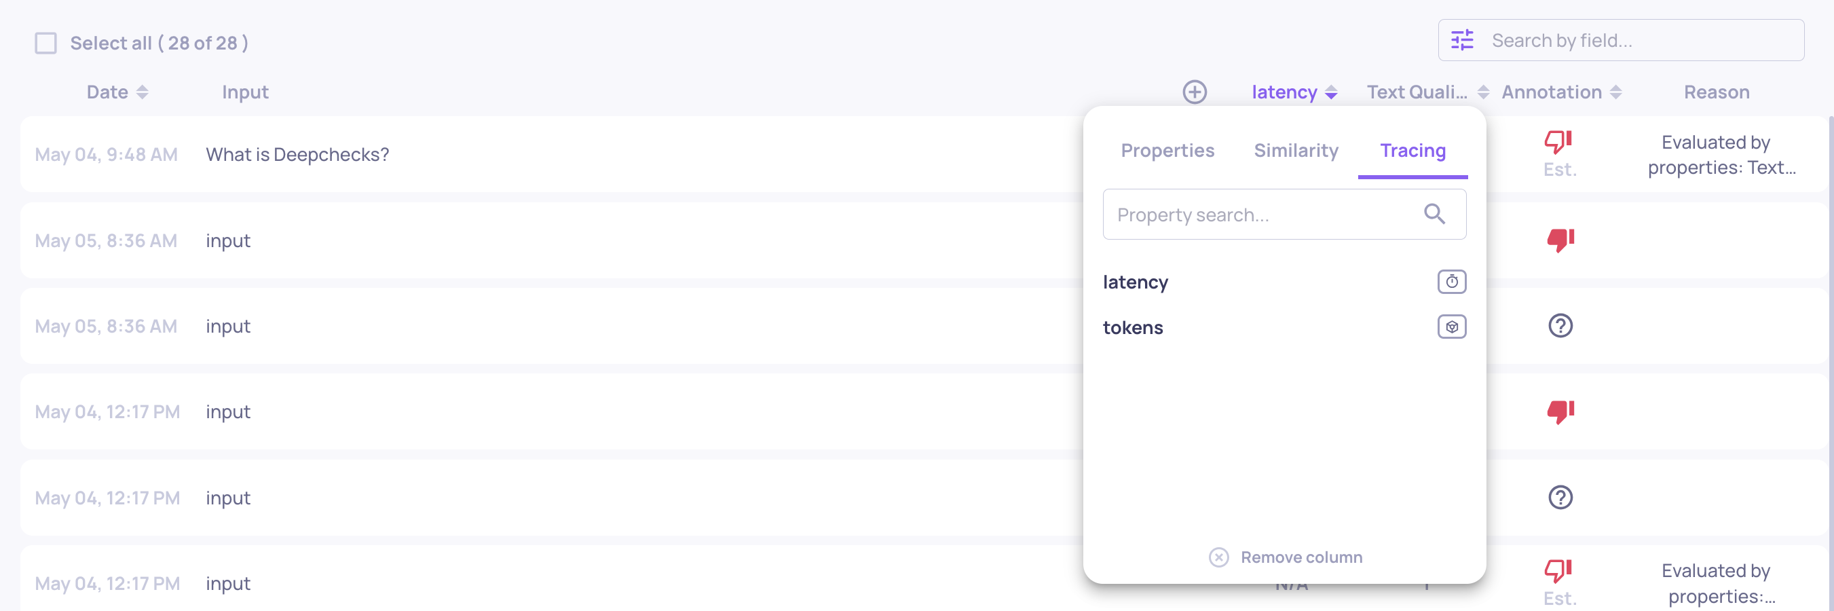The width and height of the screenshot is (1834, 611).
Task: Click the magnifier icon in Property search
Action: (1435, 214)
